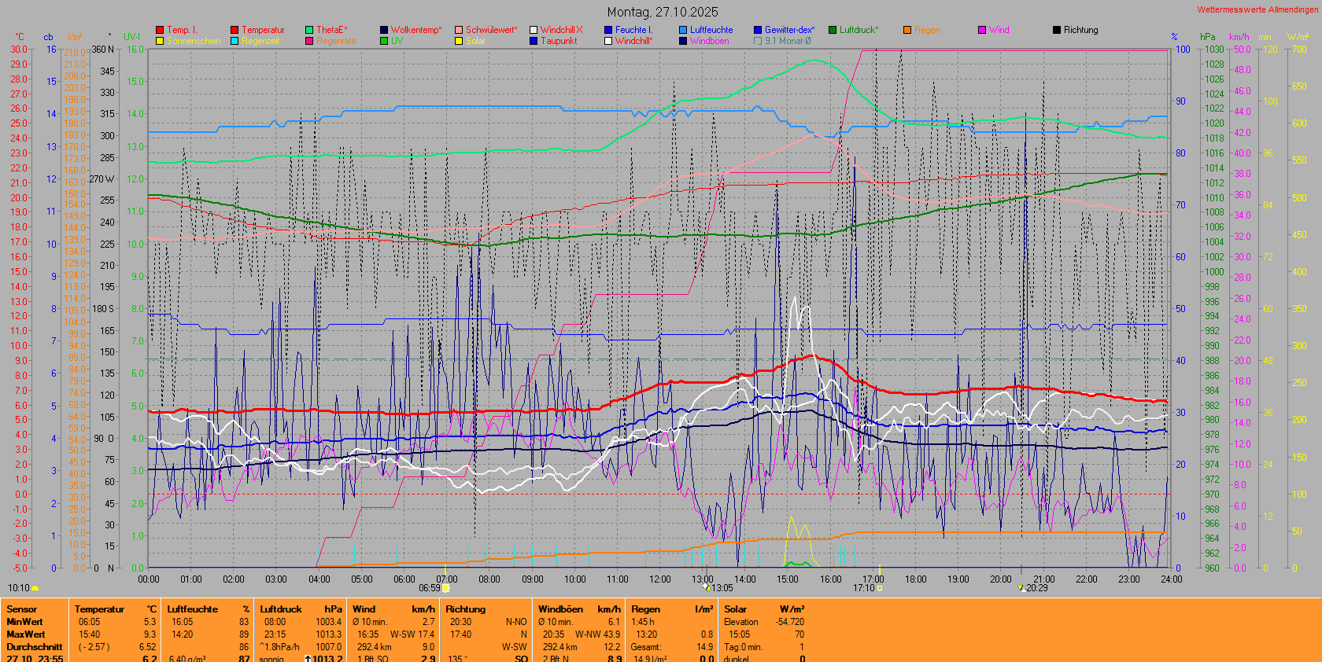Click the red Windchill* legend label
The width and height of the screenshot is (1322, 662).
tap(634, 41)
